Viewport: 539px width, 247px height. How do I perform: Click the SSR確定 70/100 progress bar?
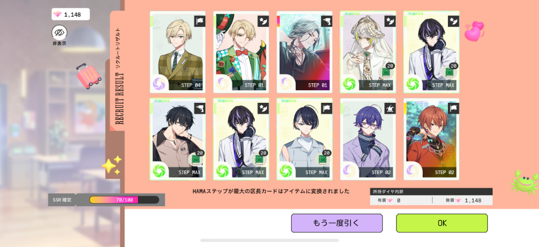pyautogui.click(x=124, y=200)
